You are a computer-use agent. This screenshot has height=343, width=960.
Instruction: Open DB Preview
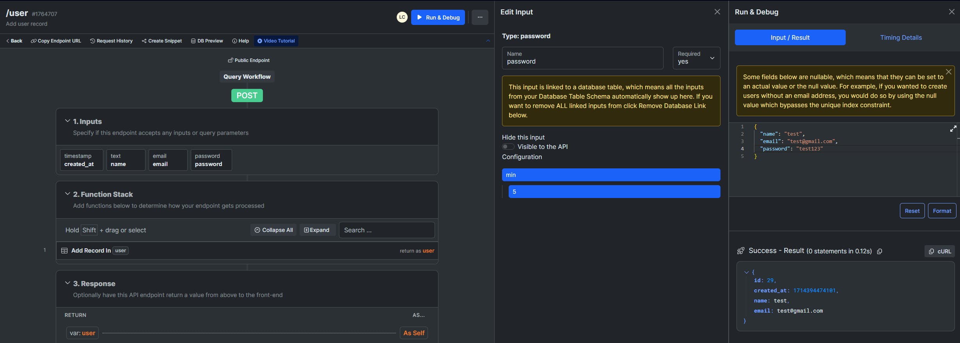pos(207,41)
